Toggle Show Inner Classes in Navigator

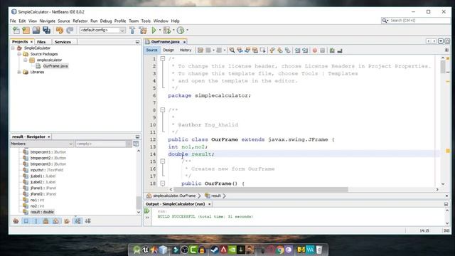click(56, 221)
